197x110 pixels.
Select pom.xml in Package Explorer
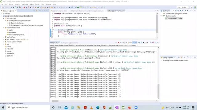(10, 56)
